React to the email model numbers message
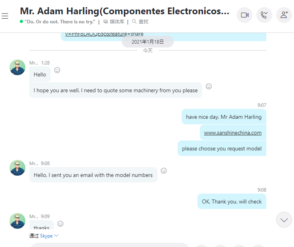 tap(164, 171)
